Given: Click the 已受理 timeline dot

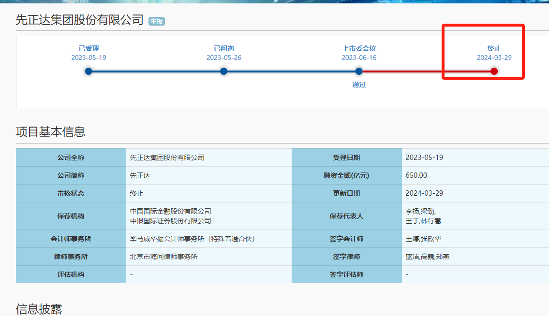Looking at the screenshot, I should [x=89, y=72].
